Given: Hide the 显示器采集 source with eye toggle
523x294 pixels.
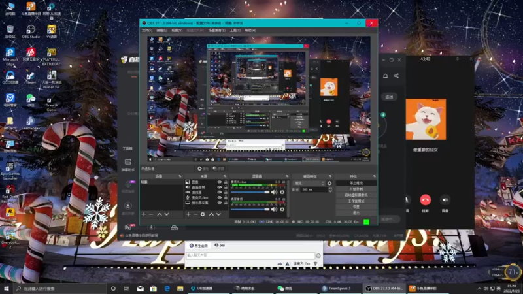Looking at the screenshot, I should point(219,203).
